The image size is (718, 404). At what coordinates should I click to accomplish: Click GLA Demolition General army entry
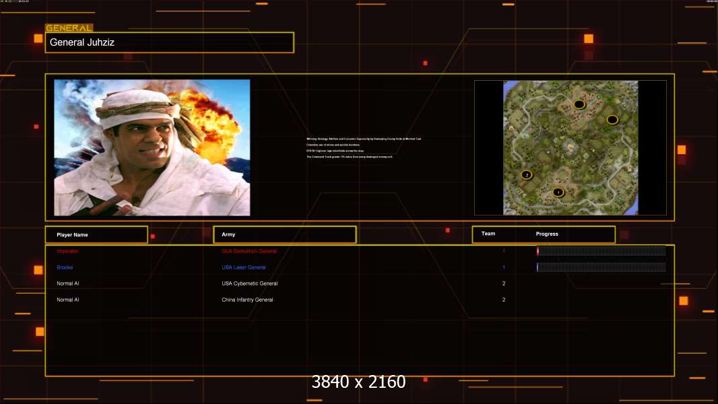tap(249, 251)
